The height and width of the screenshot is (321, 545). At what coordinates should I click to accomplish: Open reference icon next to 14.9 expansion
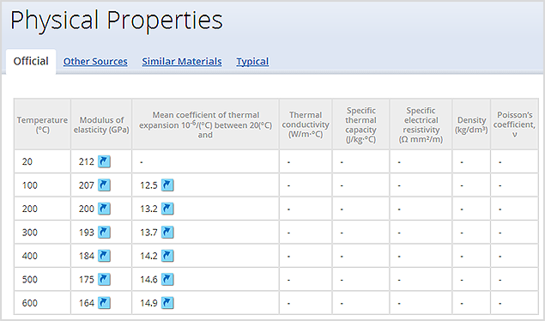point(167,303)
